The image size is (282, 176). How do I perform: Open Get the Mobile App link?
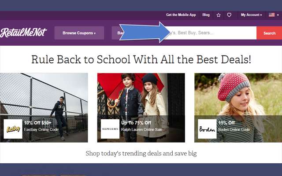(181, 15)
